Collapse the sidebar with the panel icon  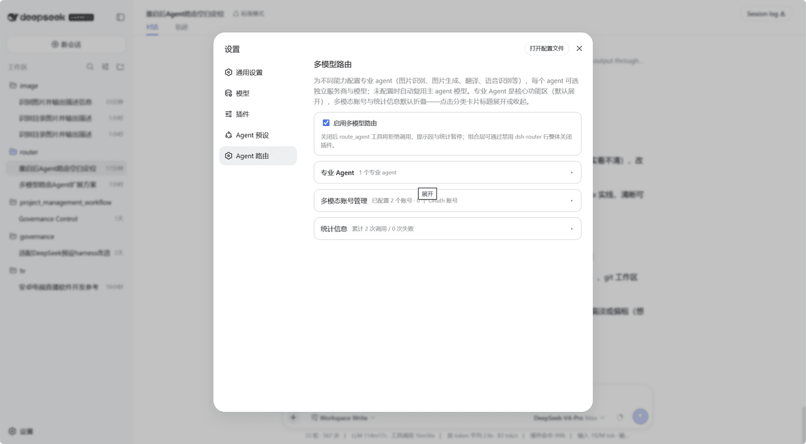coord(120,18)
